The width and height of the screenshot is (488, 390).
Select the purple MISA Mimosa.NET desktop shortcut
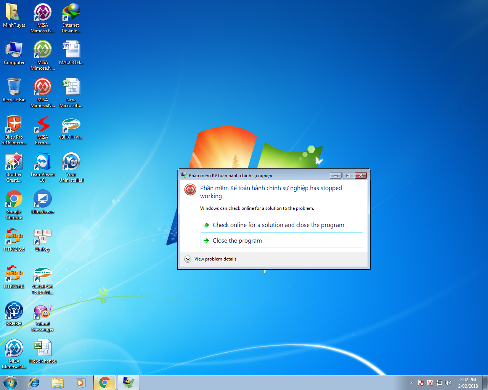(x=43, y=18)
